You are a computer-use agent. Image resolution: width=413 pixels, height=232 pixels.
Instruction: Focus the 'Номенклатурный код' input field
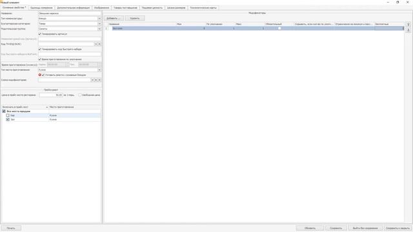click(70, 39)
